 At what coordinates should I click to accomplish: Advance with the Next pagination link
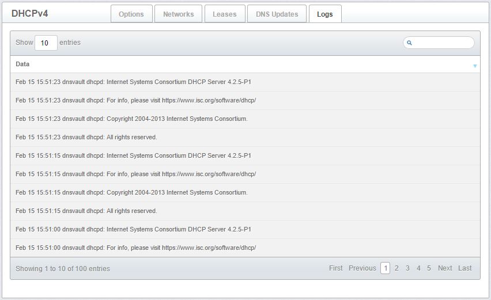click(445, 268)
